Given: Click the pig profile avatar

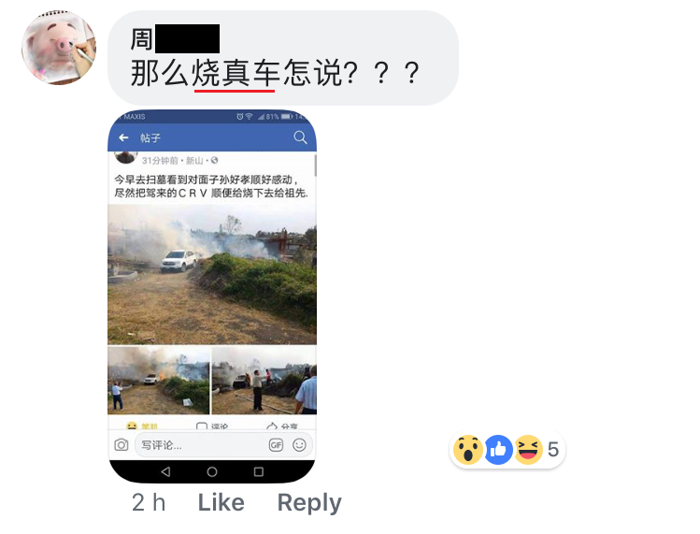Looking at the screenshot, I should (59, 48).
